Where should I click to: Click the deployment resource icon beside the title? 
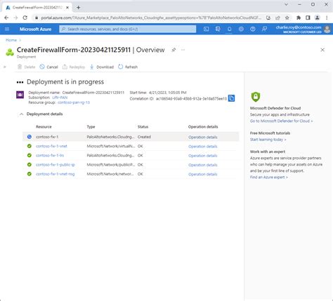tap(10, 52)
